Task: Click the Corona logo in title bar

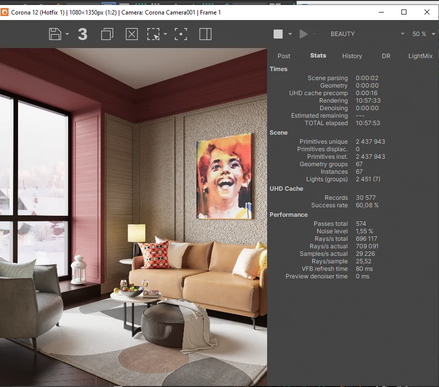Action: click(x=5, y=12)
